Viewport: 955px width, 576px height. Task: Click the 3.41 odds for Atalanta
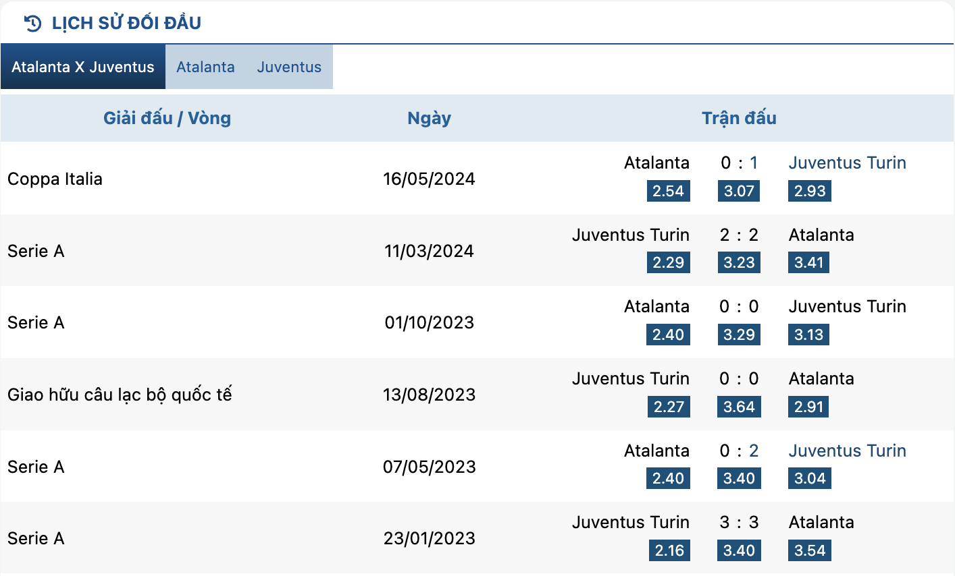(808, 262)
